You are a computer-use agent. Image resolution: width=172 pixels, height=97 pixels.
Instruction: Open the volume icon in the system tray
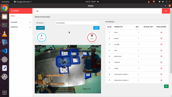pyautogui.click(x=163, y=2)
